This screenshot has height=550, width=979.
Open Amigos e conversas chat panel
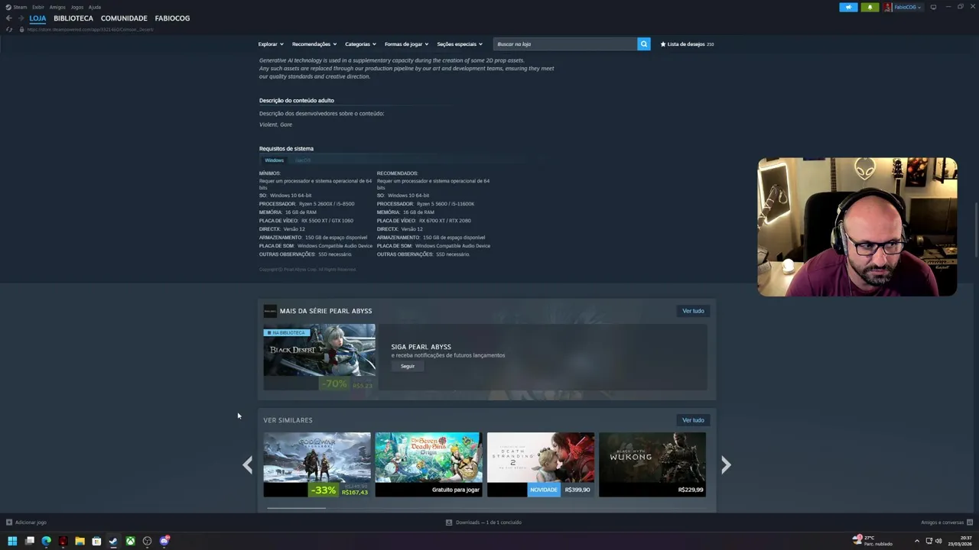pyautogui.click(x=947, y=522)
